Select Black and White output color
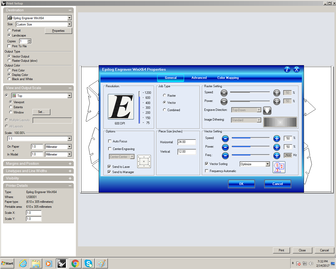This screenshot has height=269, width=336. pyautogui.click(x=9, y=79)
